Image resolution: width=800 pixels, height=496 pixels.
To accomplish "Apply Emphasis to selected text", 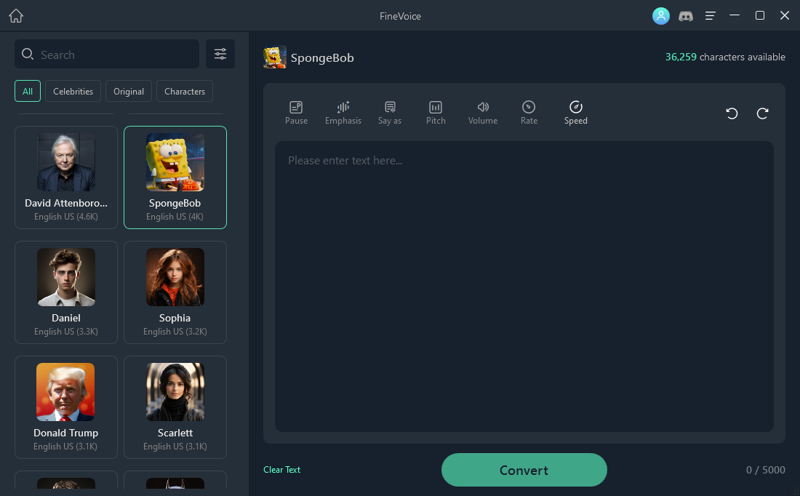I will (343, 113).
